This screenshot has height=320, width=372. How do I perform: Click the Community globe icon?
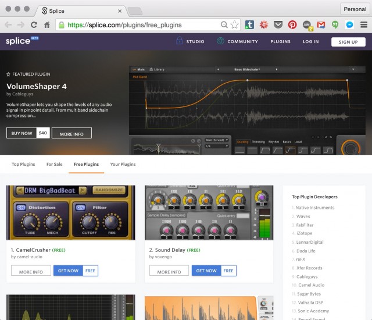click(221, 41)
